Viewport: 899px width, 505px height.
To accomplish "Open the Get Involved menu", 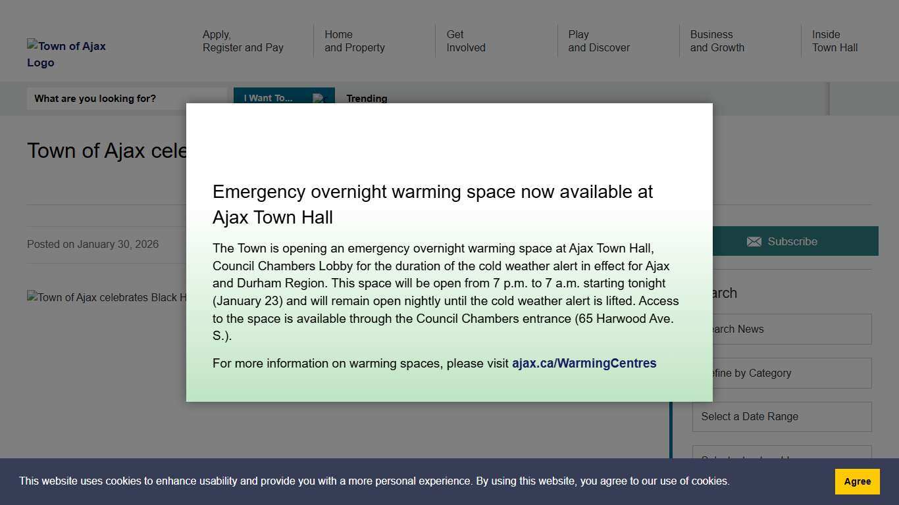I will [x=466, y=41].
